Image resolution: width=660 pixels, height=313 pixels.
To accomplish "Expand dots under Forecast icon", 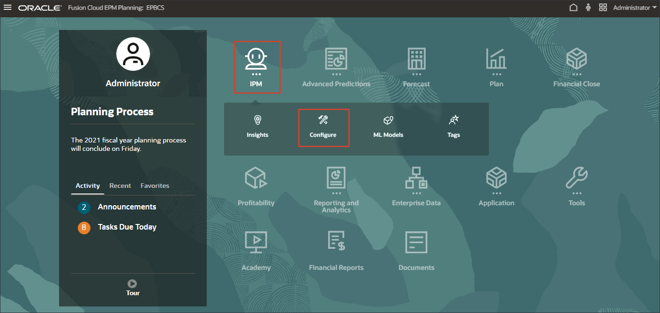I will pyautogui.click(x=416, y=74).
